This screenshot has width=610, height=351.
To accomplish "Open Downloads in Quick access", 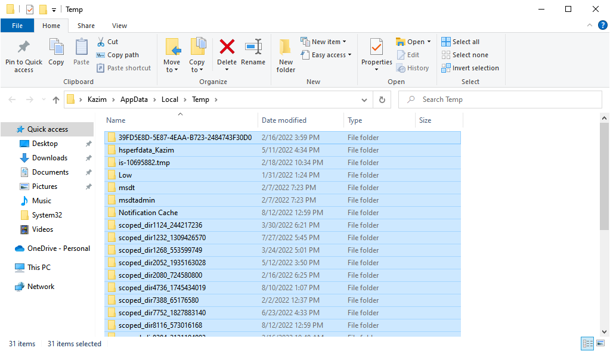I will pyautogui.click(x=50, y=158).
